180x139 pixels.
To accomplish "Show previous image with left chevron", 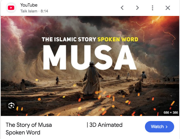I will [x=122, y=8].
